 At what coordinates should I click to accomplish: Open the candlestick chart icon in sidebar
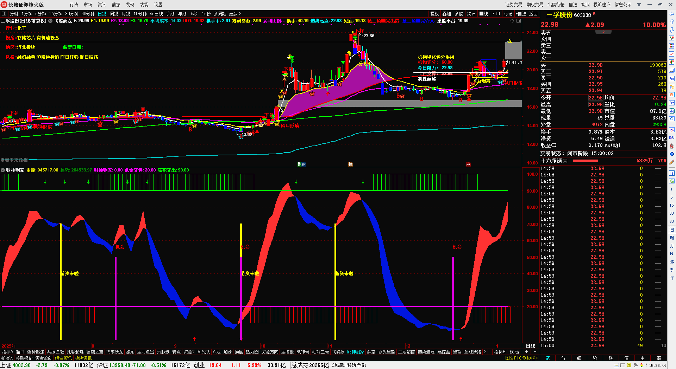click(672, 62)
